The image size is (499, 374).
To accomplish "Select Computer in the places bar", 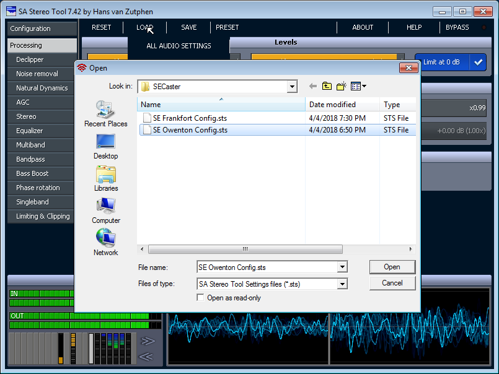I will click(x=105, y=211).
